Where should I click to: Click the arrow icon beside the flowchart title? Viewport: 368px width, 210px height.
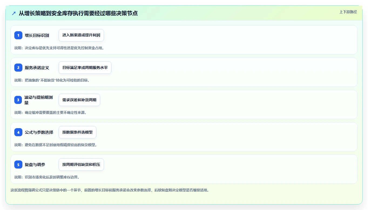pos(14,13)
